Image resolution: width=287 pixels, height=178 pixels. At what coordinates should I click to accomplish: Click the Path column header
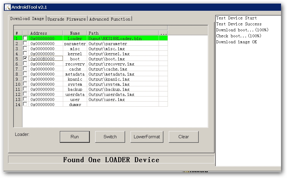[x=123, y=33]
